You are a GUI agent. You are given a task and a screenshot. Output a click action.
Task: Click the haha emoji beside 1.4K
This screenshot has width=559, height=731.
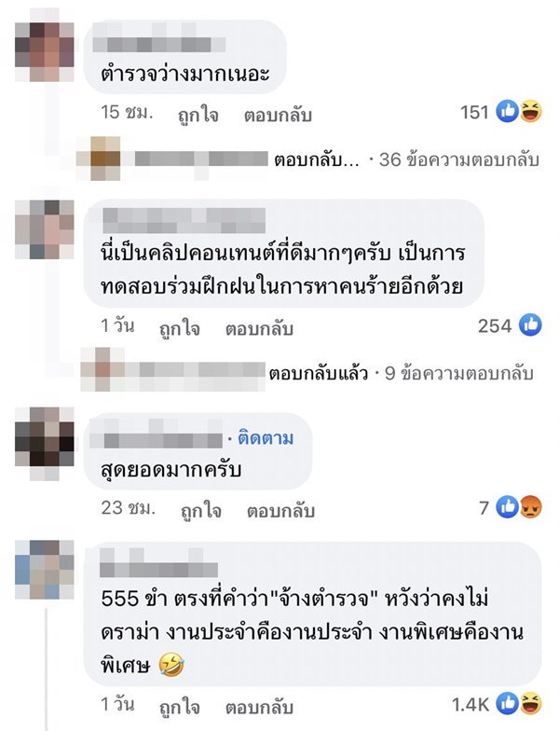[x=531, y=704]
